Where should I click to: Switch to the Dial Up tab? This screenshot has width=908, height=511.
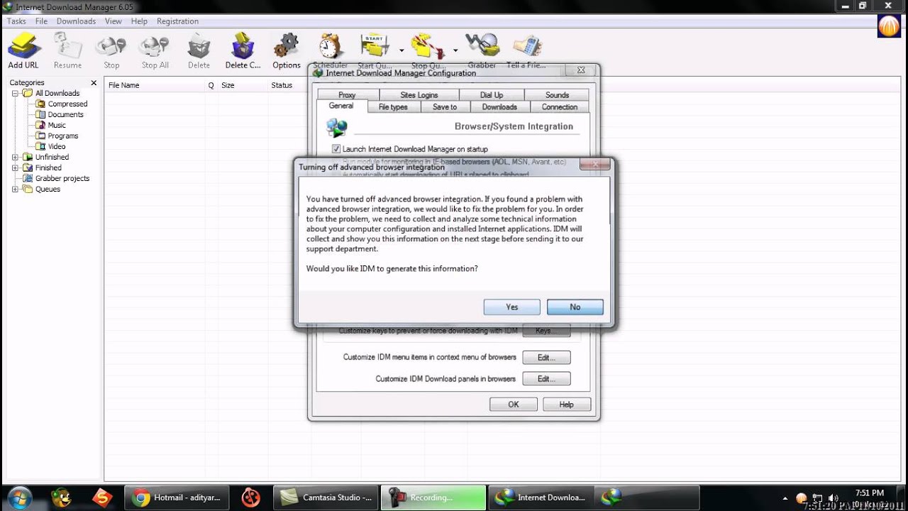(491, 95)
